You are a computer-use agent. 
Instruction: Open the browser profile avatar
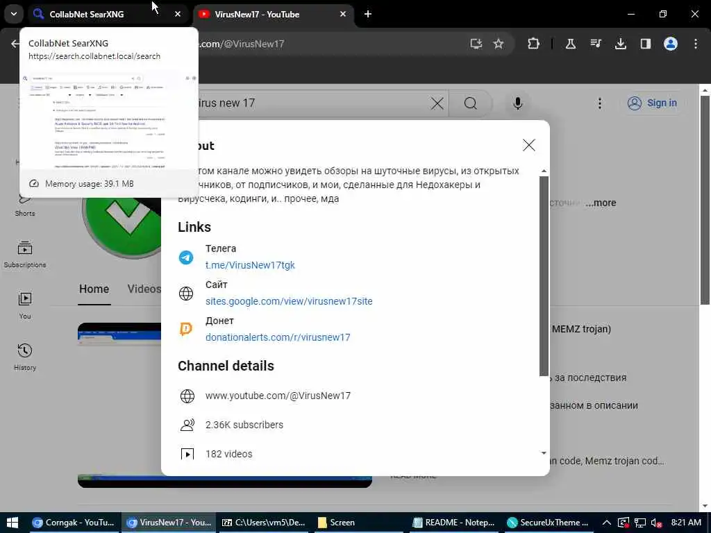point(670,44)
